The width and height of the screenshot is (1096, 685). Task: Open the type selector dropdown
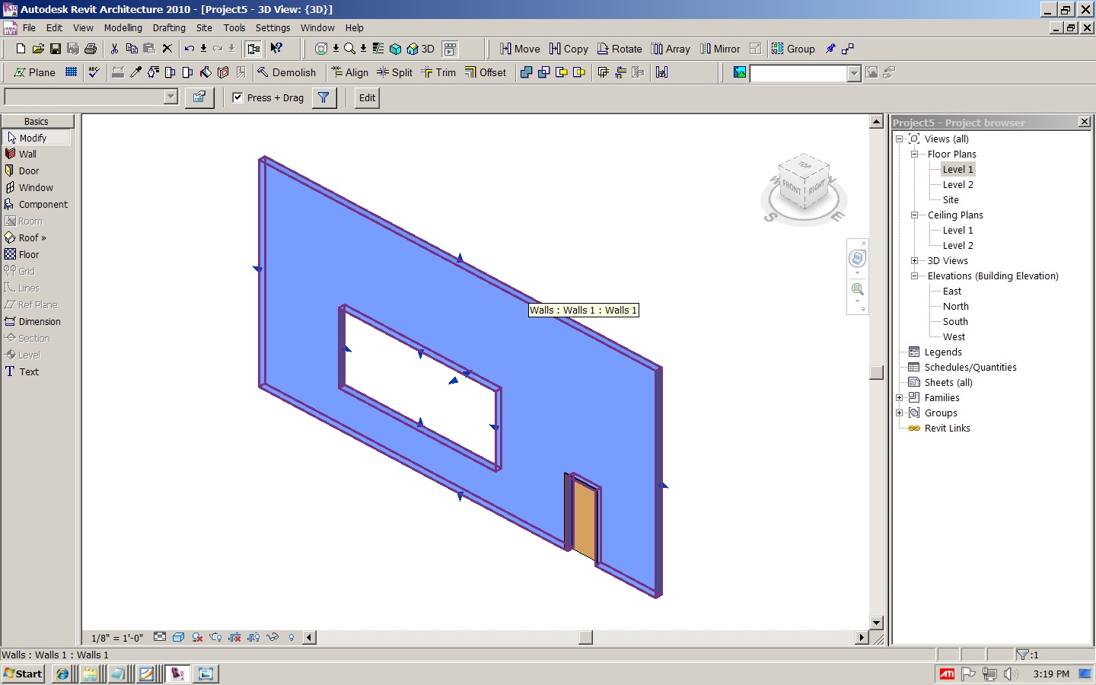pyautogui.click(x=170, y=97)
